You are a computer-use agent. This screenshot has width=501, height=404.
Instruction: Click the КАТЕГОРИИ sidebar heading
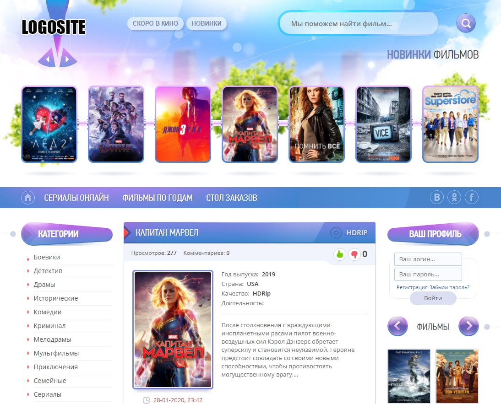point(67,234)
